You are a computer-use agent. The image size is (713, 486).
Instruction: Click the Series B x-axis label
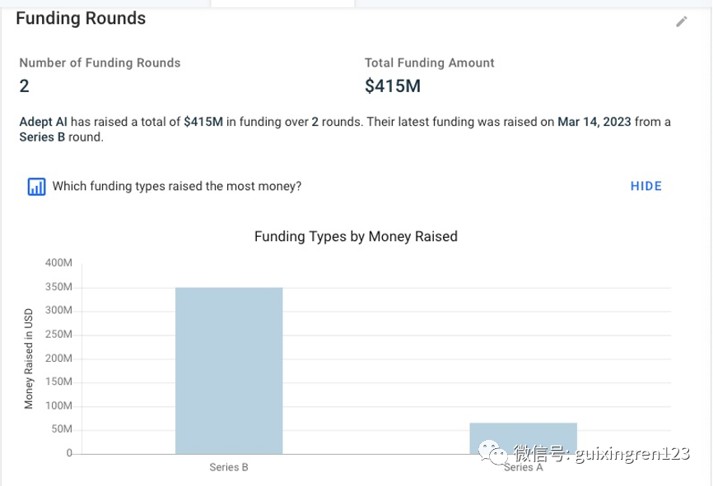229,468
